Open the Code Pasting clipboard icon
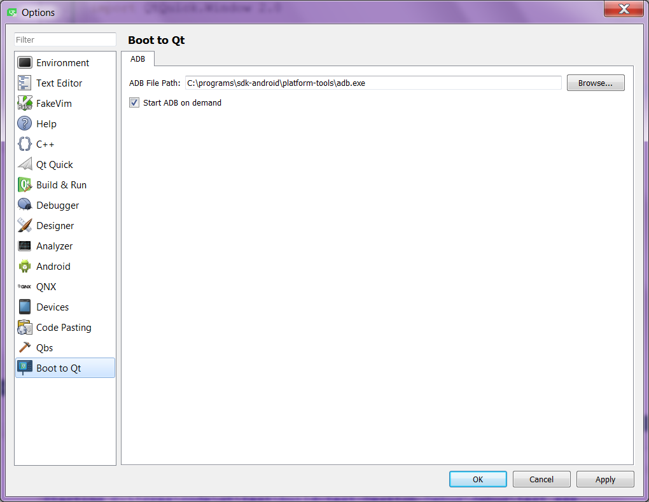This screenshot has width=649, height=502. tap(24, 328)
